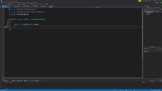The image size is (162, 91).
Task: Toggle the Errors filter button
Action: [15, 81]
